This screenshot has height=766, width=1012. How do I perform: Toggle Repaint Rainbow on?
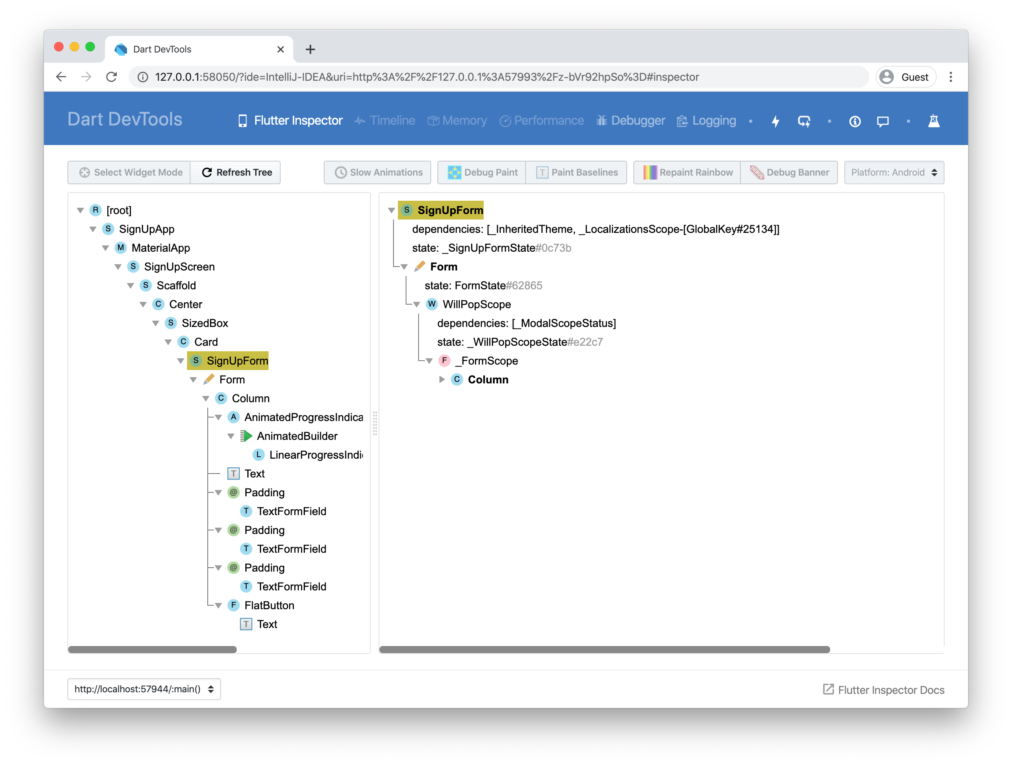click(x=688, y=171)
